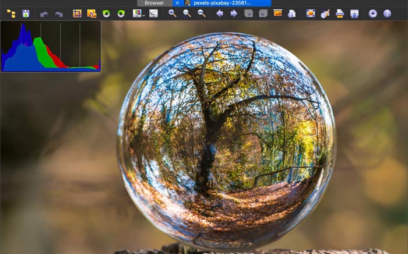408x254 pixels.
Task: Select the pexels-pixabay image tab
Action: click(x=222, y=3)
